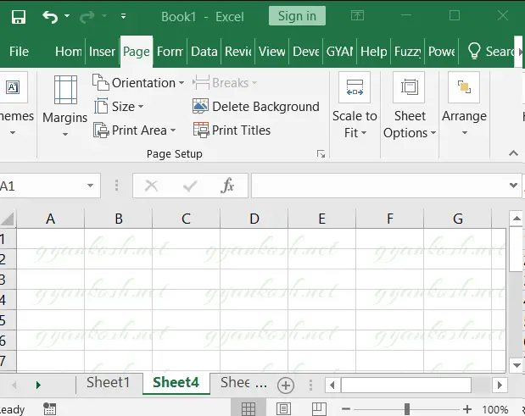Open Ribbon Display Options
The width and height of the screenshot is (525, 416).
click(x=357, y=15)
